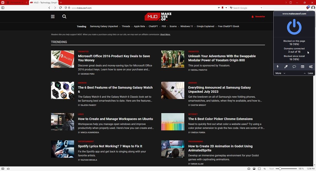This screenshot has height=171, width=316.
Task: Switch to the Trending navigation tab
Action: click(81, 26)
